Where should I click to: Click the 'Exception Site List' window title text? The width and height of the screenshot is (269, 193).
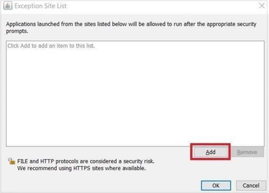pyautogui.click(x=41, y=6)
